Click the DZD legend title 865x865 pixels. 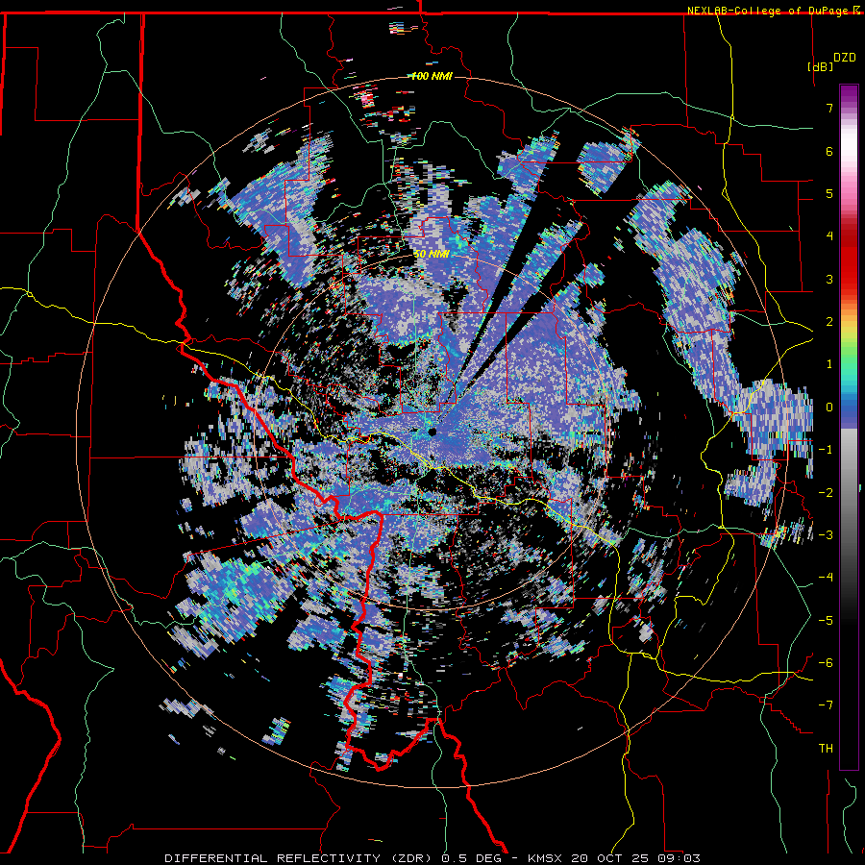[x=845, y=58]
